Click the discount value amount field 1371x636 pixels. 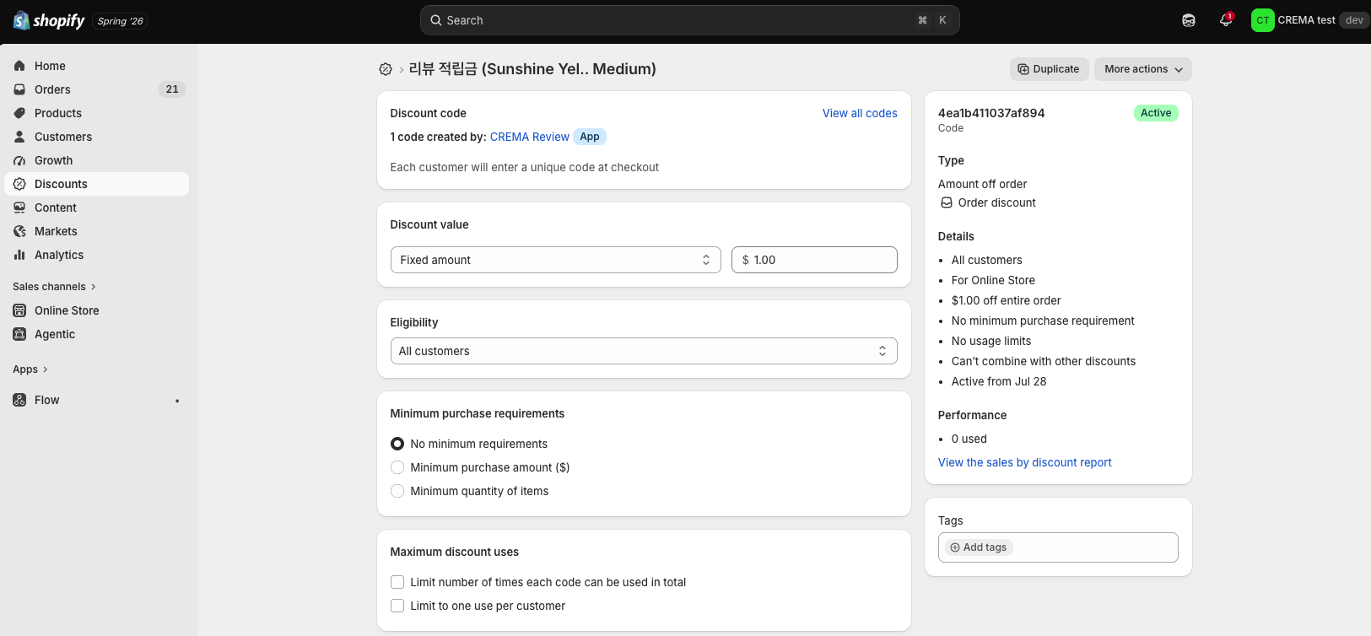point(814,260)
